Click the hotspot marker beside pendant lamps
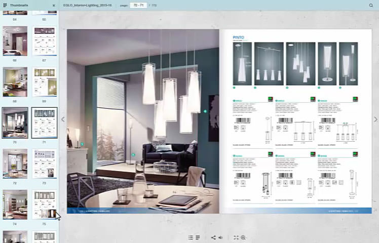379x243 pixels. click(x=205, y=111)
